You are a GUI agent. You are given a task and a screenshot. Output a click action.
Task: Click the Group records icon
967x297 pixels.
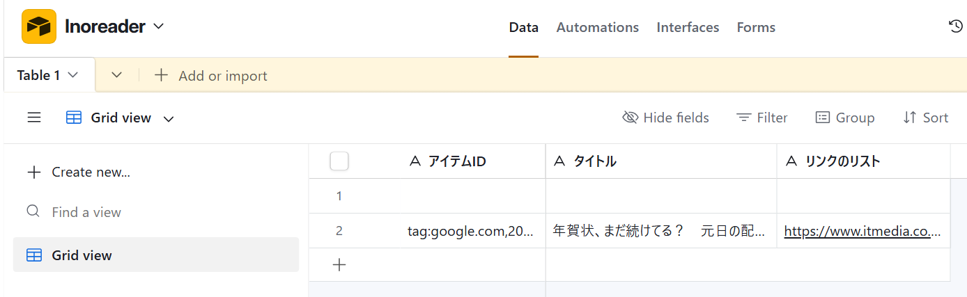pos(823,118)
